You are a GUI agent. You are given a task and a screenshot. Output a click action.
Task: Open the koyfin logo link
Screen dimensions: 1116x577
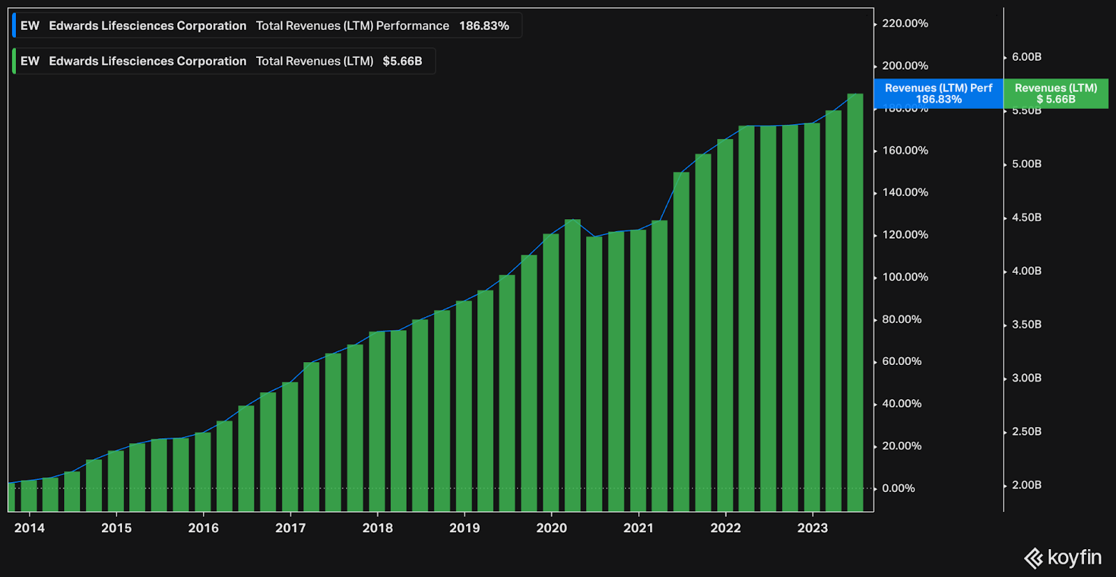coord(1062,557)
